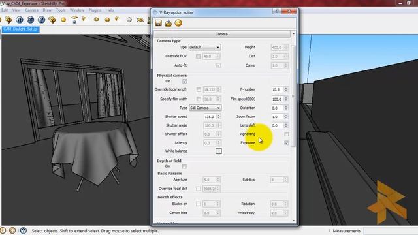Click the question mark status bar icon
This screenshot has height=235, width=418.
coord(24,230)
